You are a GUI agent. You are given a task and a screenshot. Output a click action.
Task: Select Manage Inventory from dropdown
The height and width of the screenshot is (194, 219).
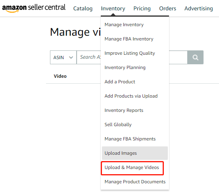(x=124, y=25)
